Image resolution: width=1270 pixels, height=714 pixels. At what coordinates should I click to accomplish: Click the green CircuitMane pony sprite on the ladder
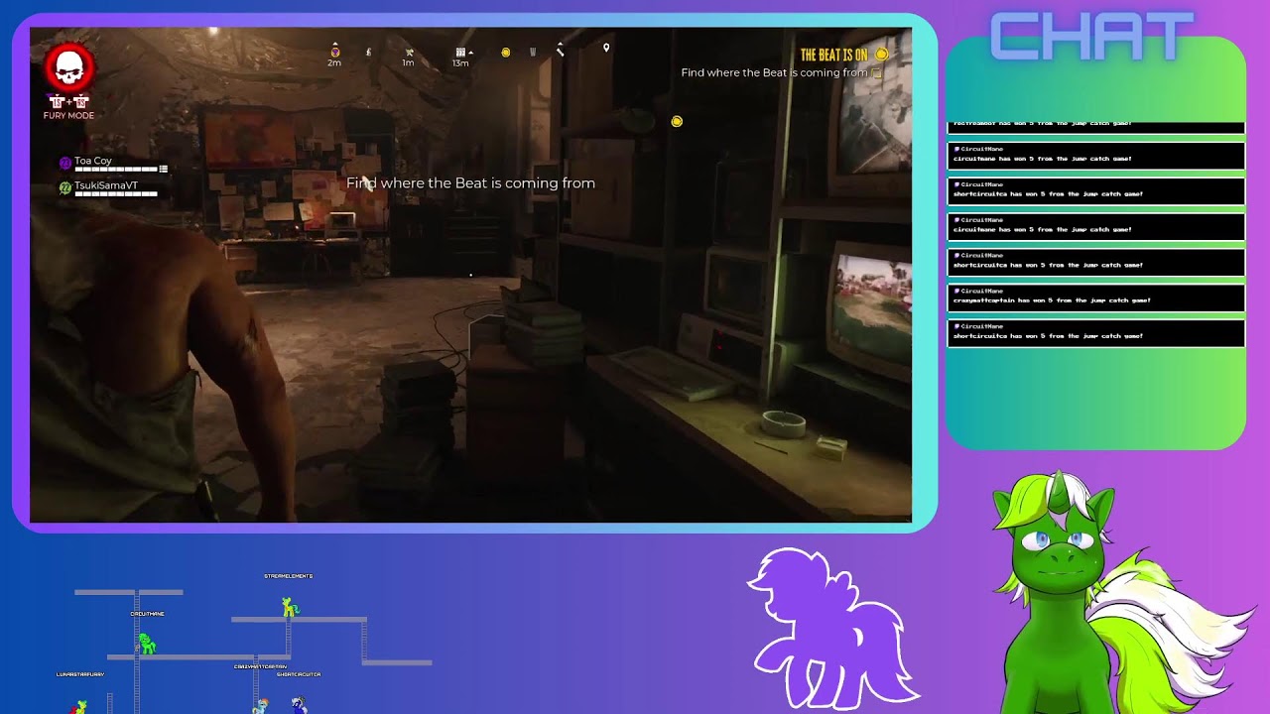pos(146,645)
